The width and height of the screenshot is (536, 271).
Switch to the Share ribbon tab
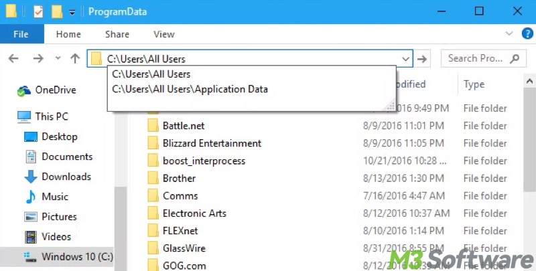click(x=117, y=34)
